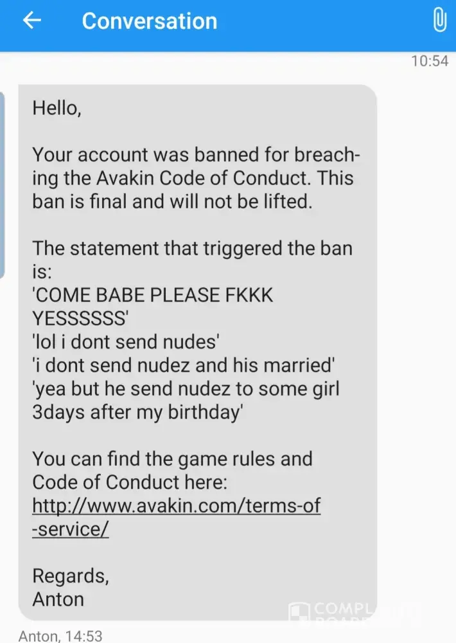Viewport: 456px width, 643px height.
Task: Tap the back arrow in the header
Action: point(32,20)
